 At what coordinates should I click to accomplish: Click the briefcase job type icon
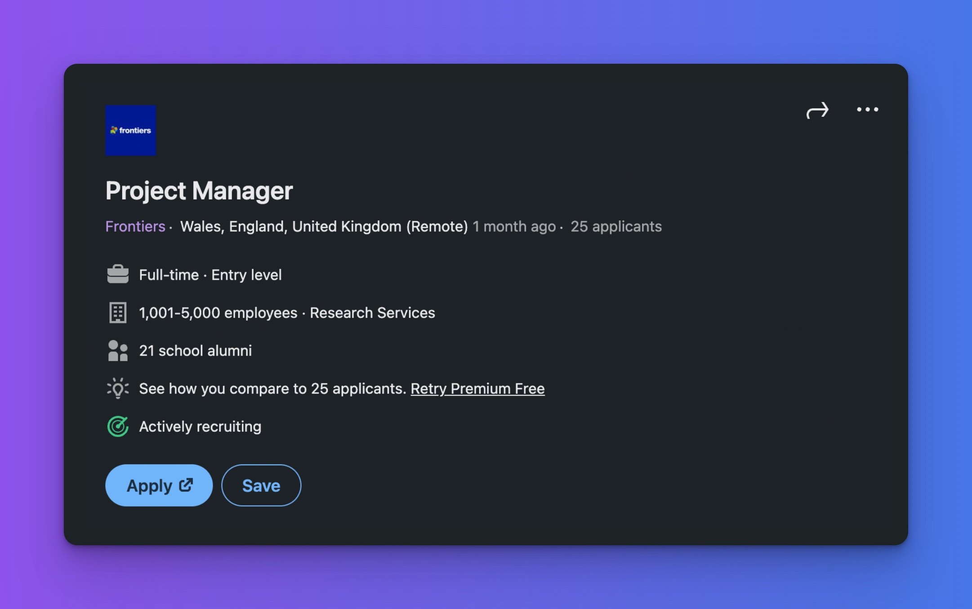pos(118,274)
